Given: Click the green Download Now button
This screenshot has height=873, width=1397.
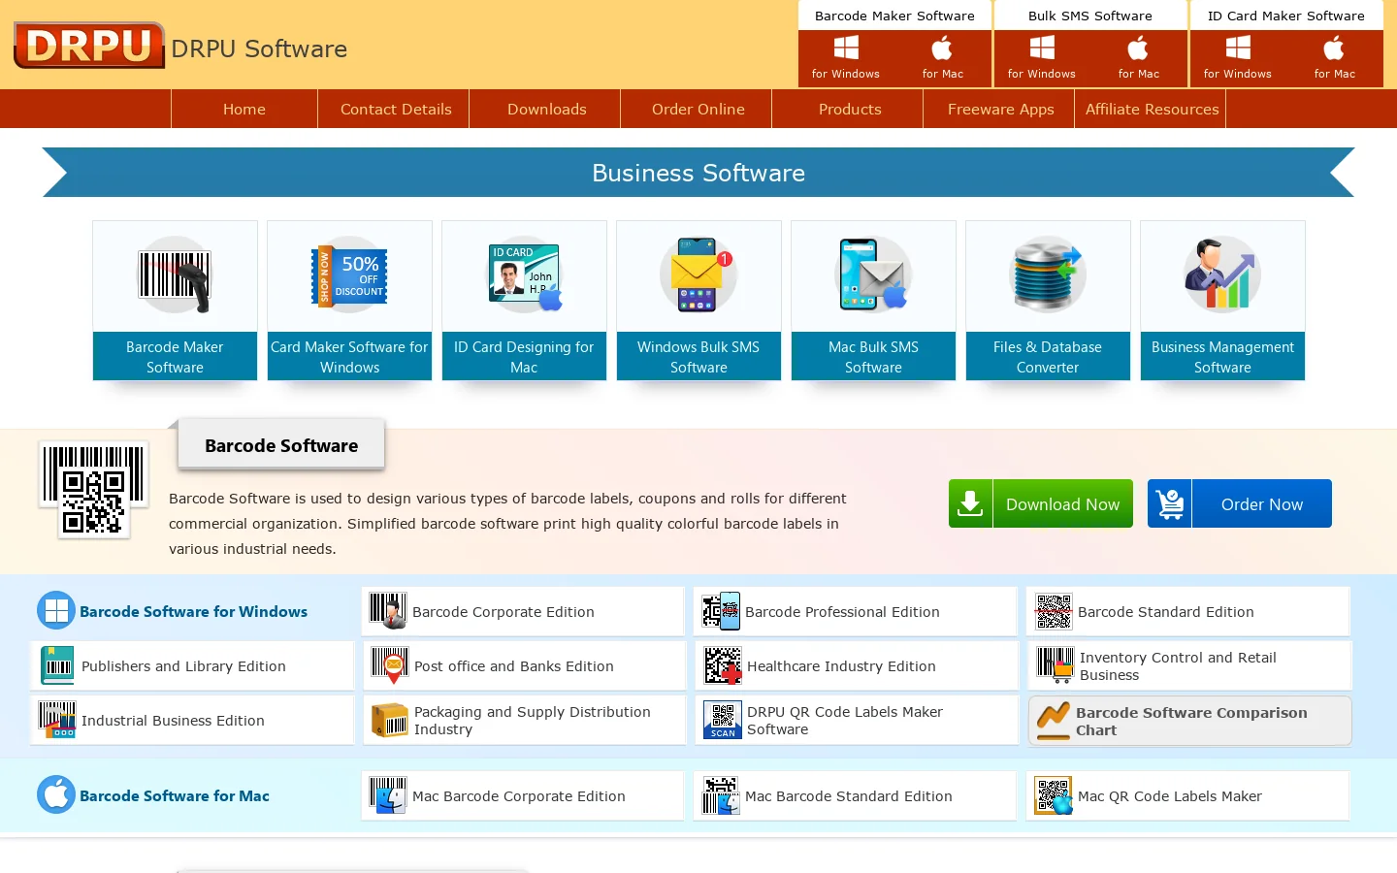Looking at the screenshot, I should 1041,503.
